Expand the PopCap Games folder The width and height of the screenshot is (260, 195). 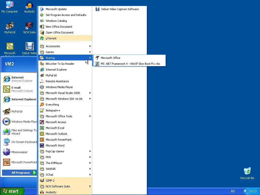(65, 151)
